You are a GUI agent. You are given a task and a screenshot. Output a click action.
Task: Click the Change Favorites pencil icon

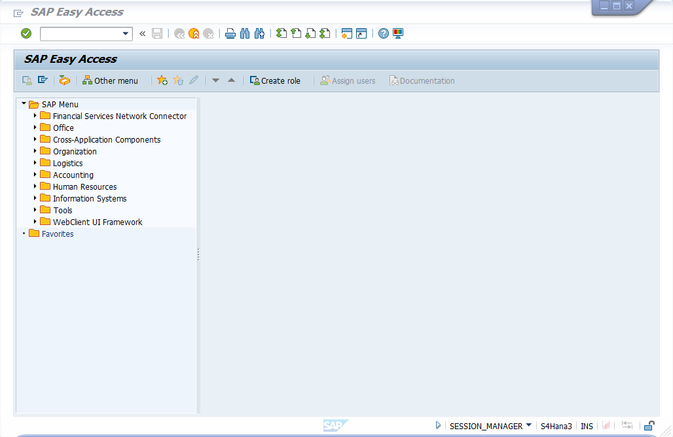193,80
